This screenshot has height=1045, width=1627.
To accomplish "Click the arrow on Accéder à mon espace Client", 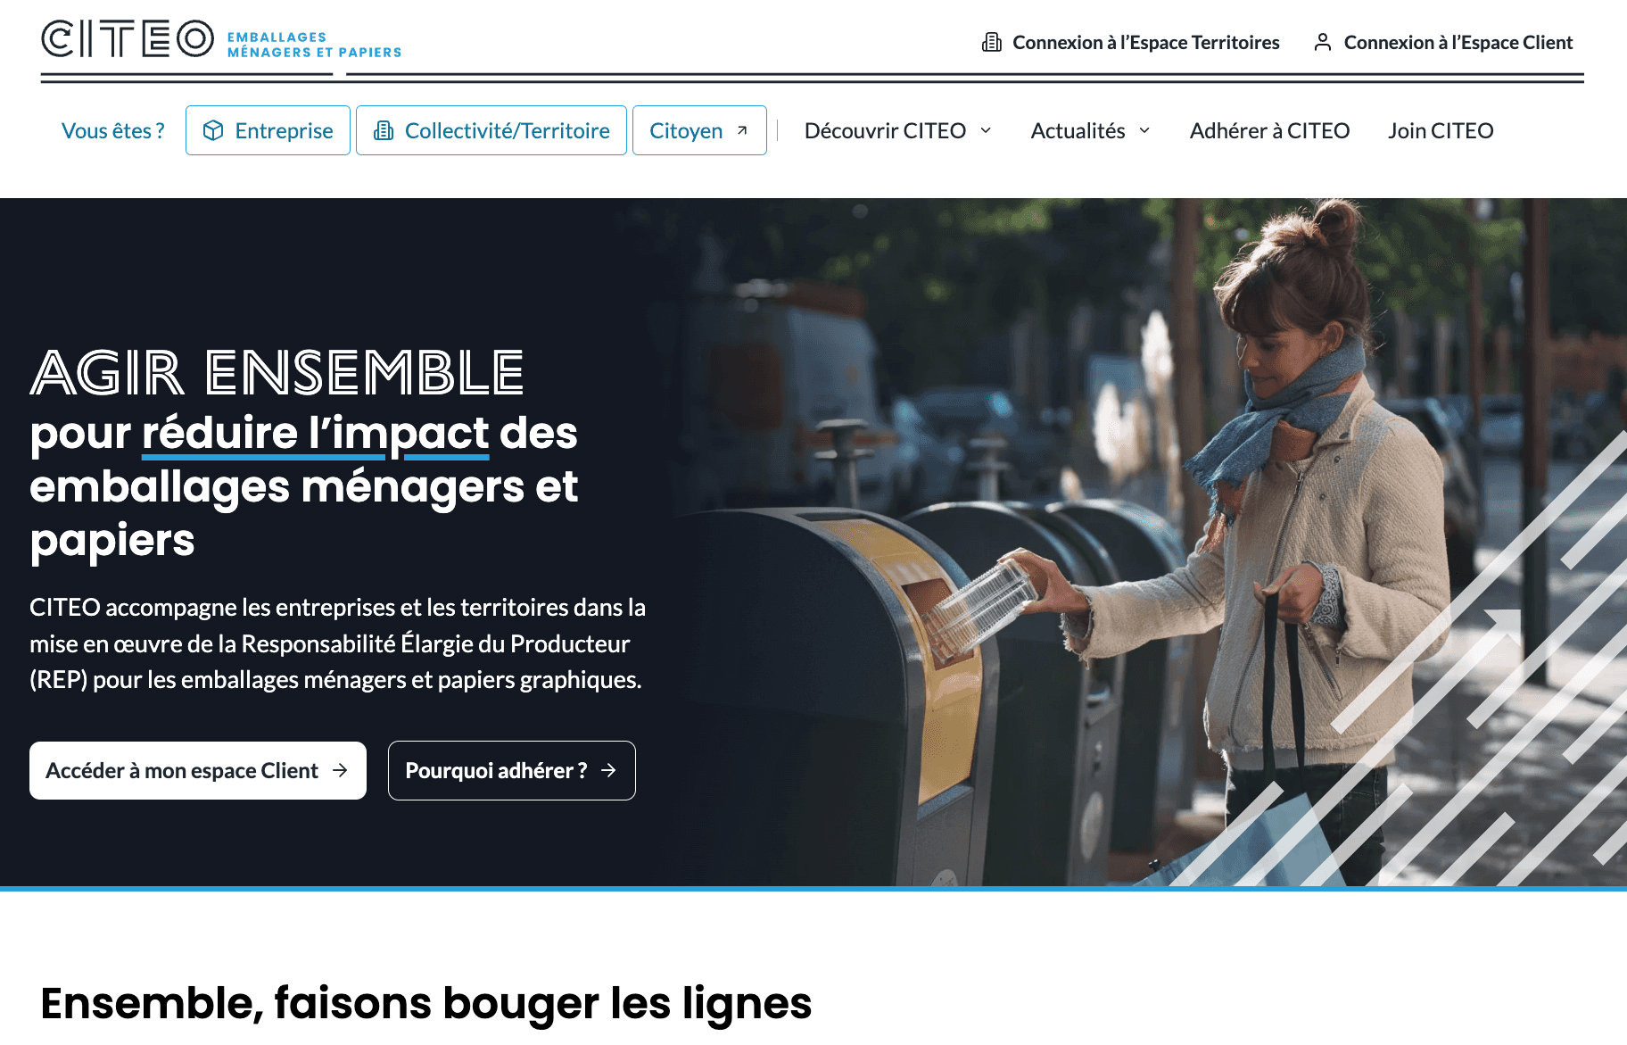I will point(340,770).
